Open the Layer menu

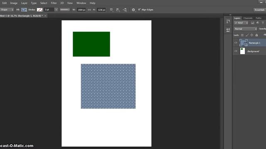pyautogui.click(x=24, y=3)
